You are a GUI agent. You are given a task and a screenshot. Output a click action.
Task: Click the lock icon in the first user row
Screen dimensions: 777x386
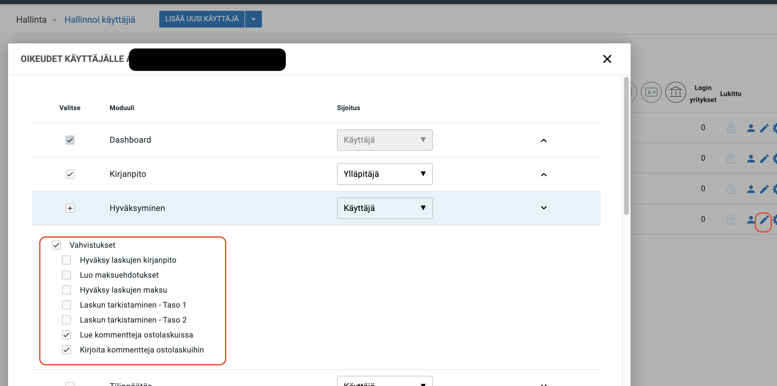click(x=731, y=128)
